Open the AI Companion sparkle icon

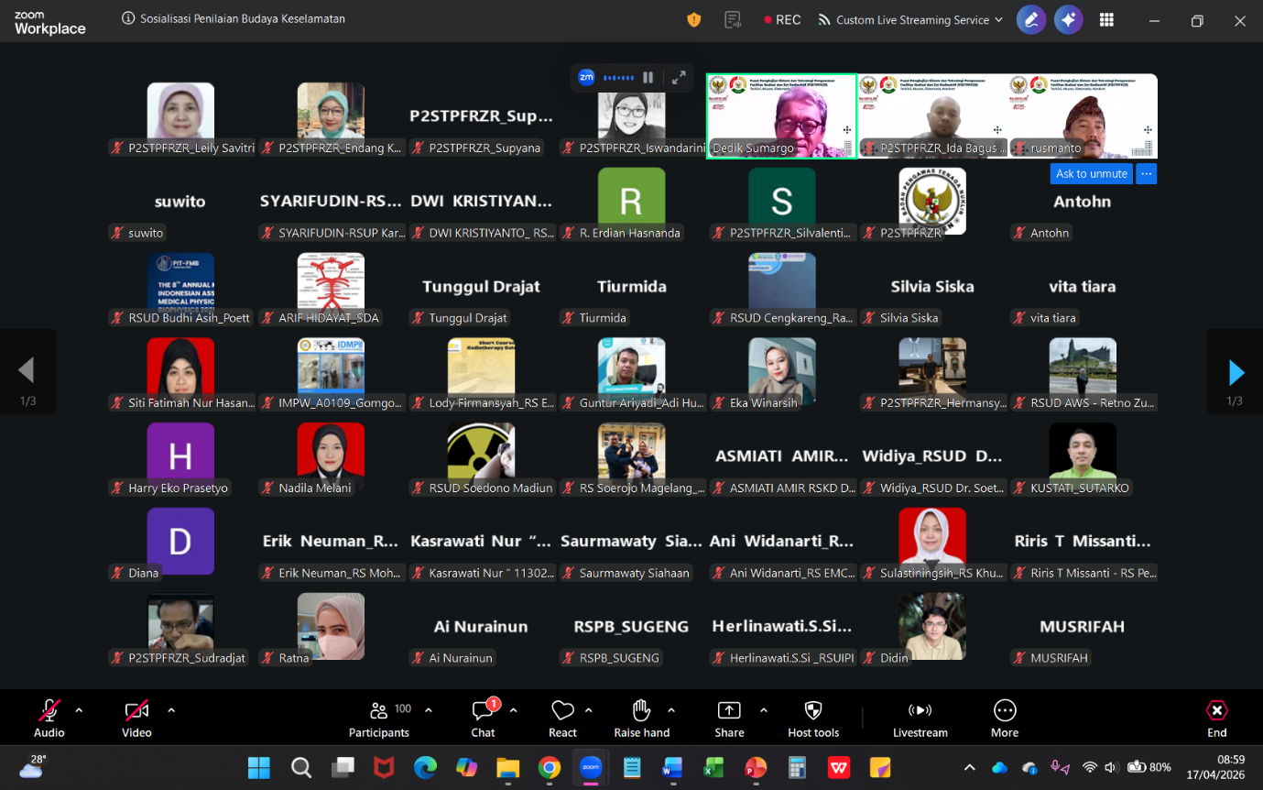point(1068,20)
